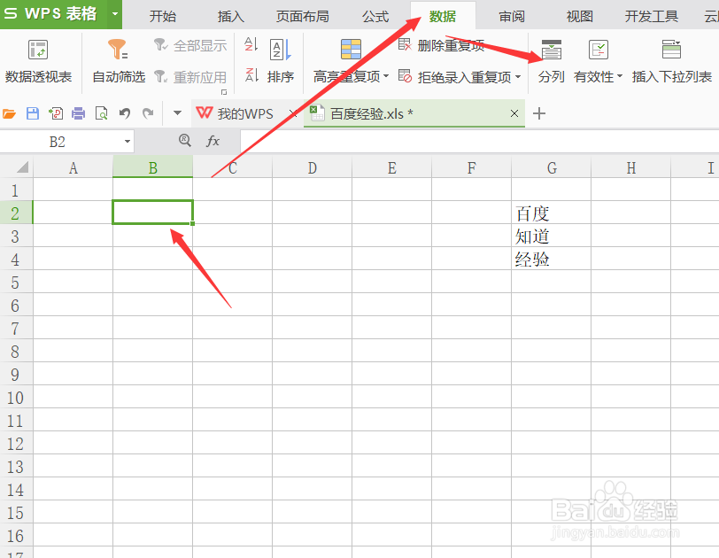
Task: Click 重新应用 reapply filter
Action: coord(190,76)
